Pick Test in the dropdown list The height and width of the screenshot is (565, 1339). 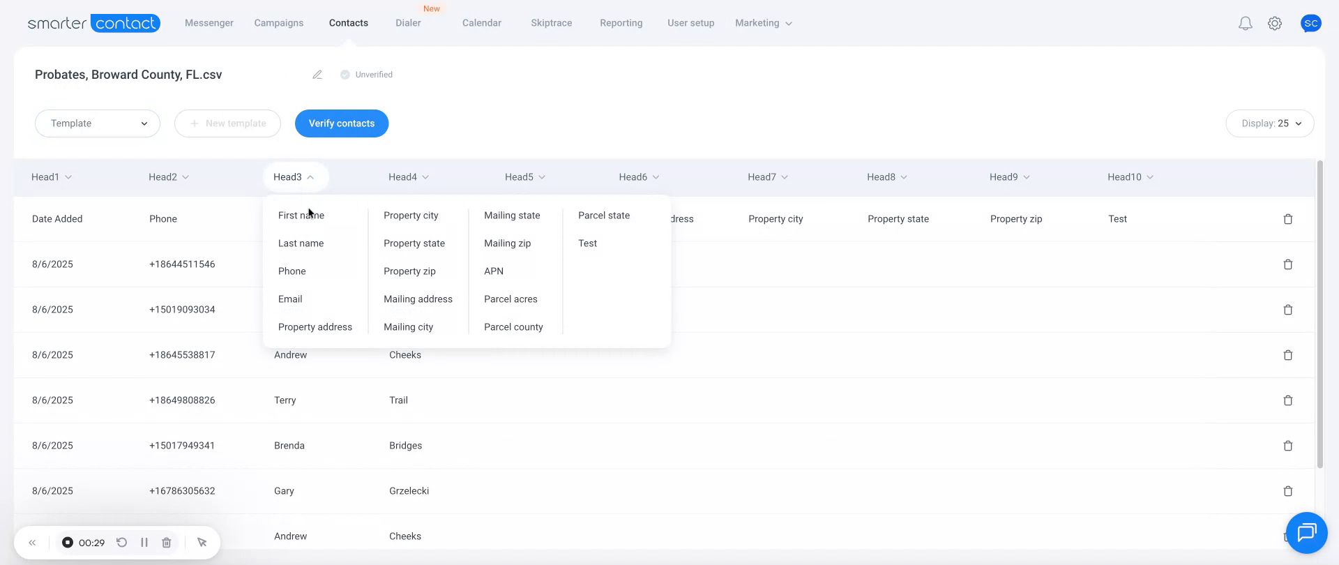[587, 243]
